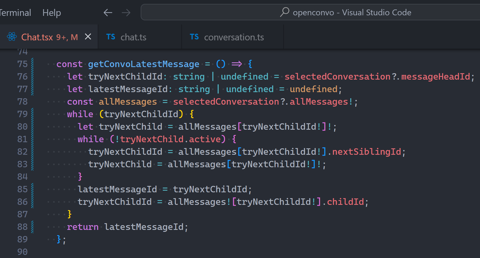Screen dimensions: 480x258
Task: Click the magnifier icon in command center
Action: pos(284,12)
